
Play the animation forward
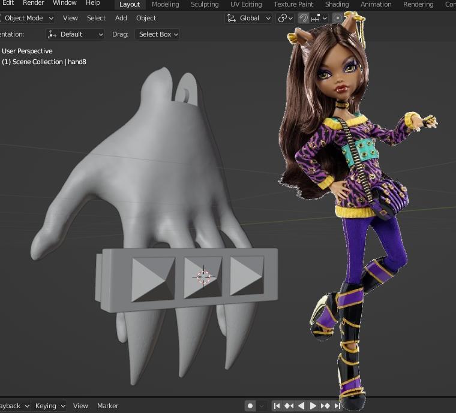click(313, 406)
